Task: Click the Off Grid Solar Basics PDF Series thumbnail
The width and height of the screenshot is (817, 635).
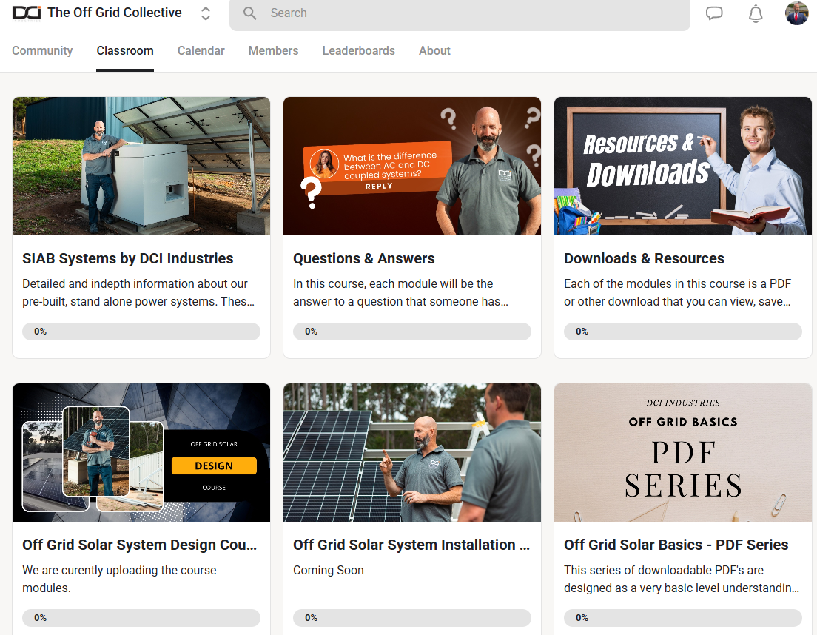Action: pos(682,452)
